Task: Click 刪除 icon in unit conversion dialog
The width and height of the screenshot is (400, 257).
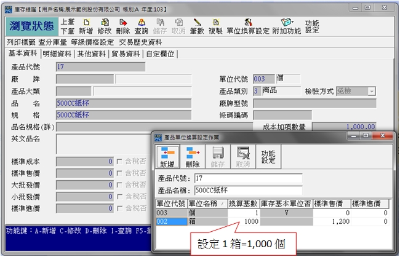Action: click(192, 157)
